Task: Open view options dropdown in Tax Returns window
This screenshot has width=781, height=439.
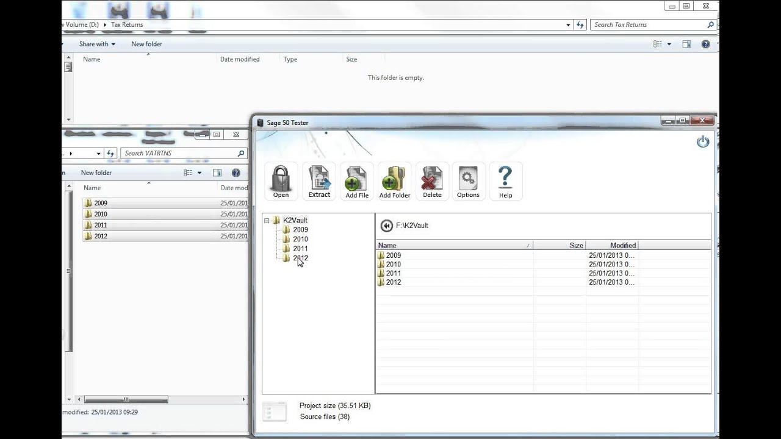Action: [669, 44]
